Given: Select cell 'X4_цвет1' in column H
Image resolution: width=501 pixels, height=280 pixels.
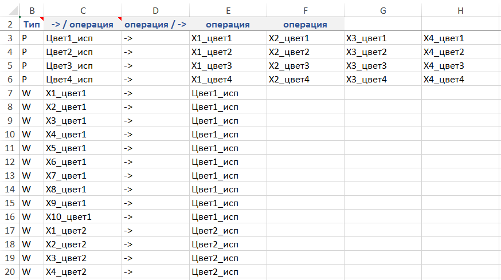Looking at the screenshot, I should pyautogui.click(x=460, y=38).
